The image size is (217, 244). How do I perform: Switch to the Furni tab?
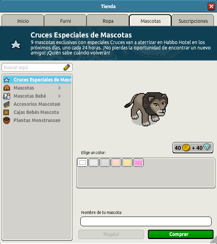65,20
